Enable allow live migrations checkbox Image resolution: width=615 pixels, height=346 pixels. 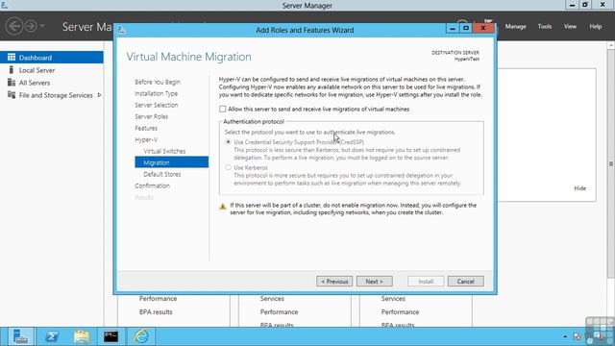coord(222,109)
